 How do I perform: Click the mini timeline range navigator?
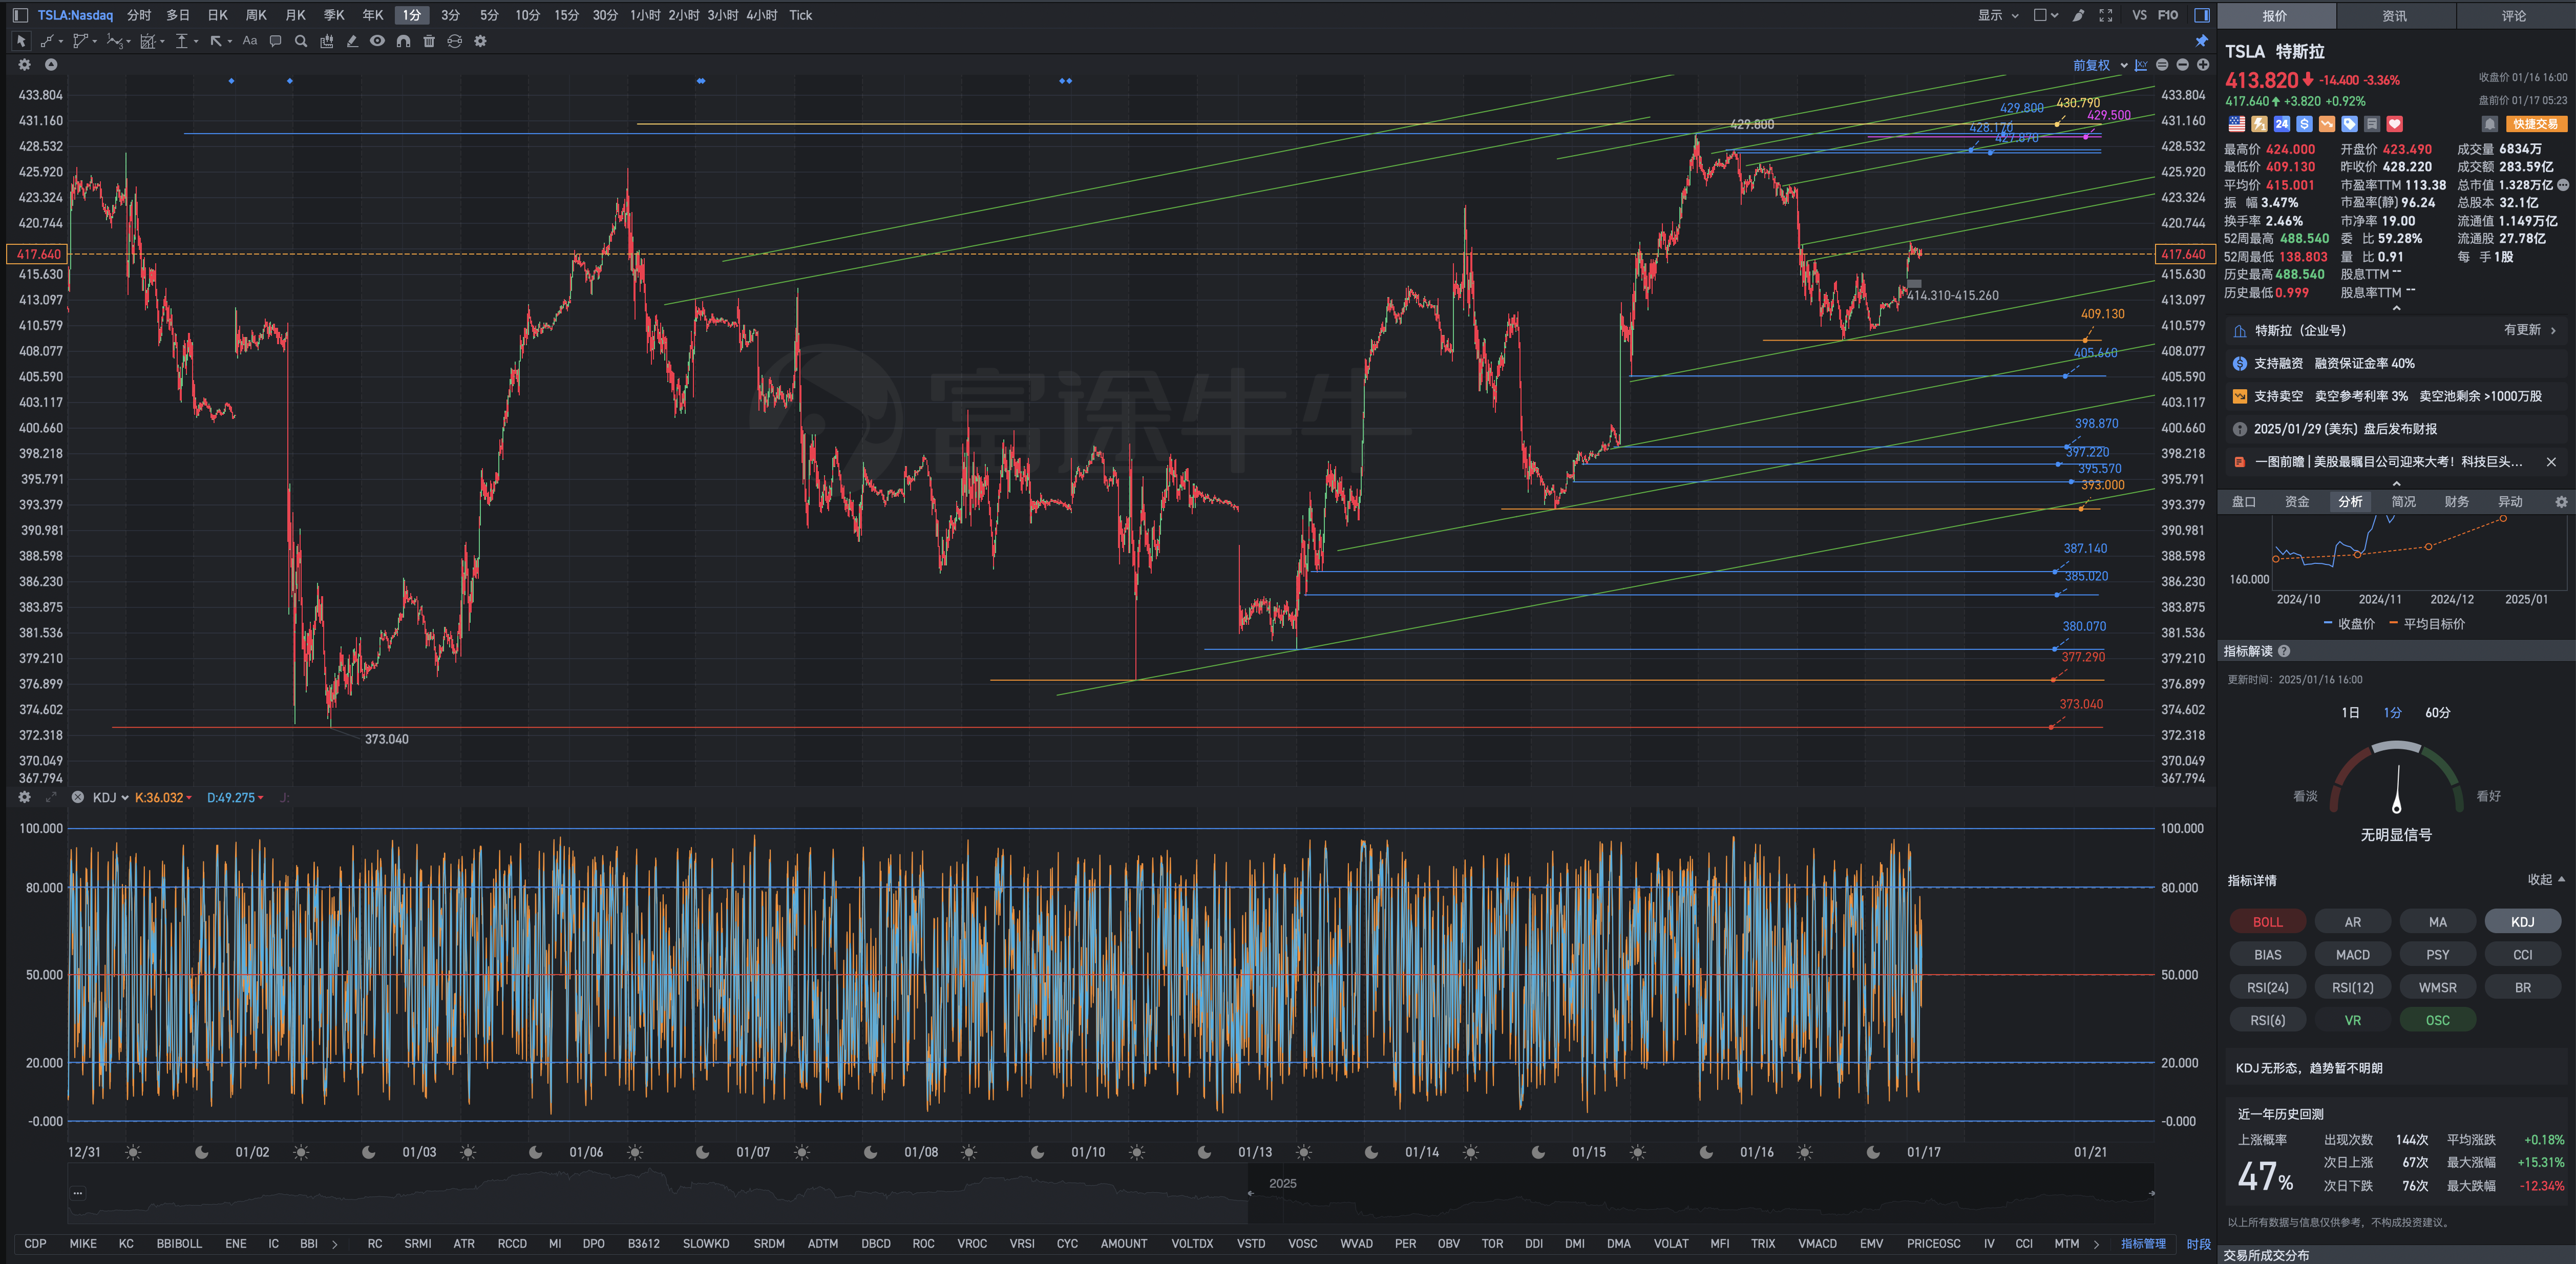pyautogui.click(x=1110, y=1193)
